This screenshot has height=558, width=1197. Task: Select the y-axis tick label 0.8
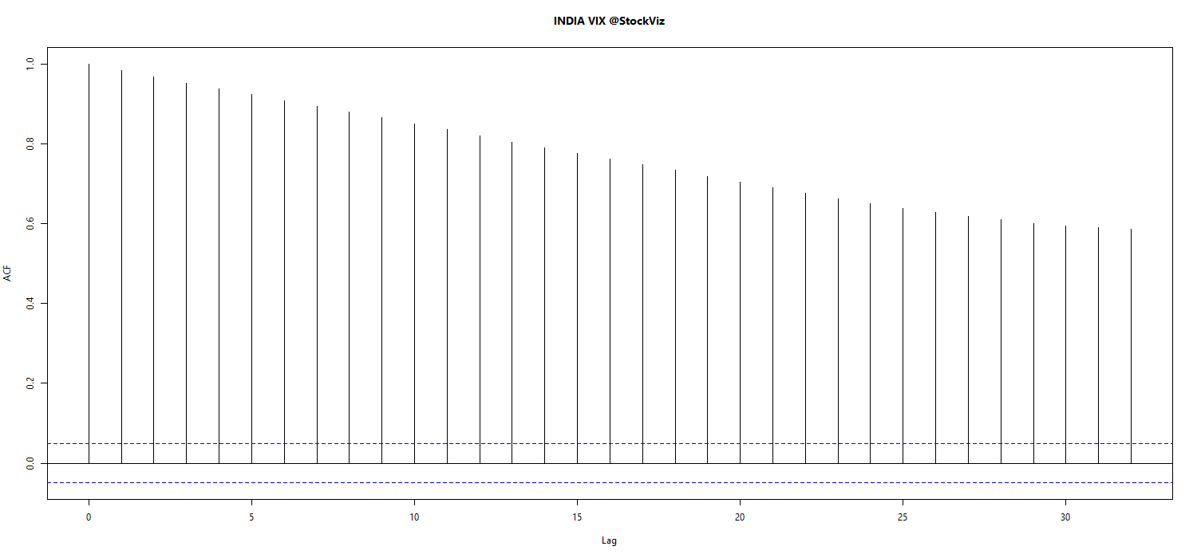coord(31,143)
